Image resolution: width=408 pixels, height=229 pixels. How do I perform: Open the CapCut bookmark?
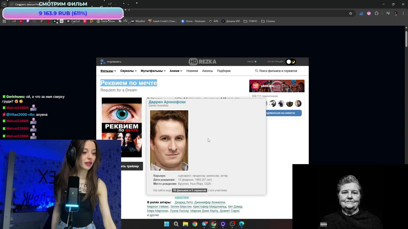click(73, 21)
